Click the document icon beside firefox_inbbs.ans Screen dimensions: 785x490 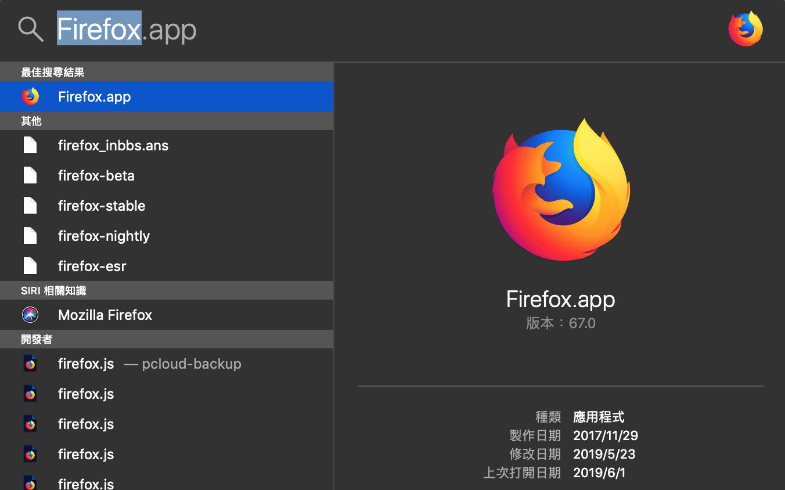30,145
